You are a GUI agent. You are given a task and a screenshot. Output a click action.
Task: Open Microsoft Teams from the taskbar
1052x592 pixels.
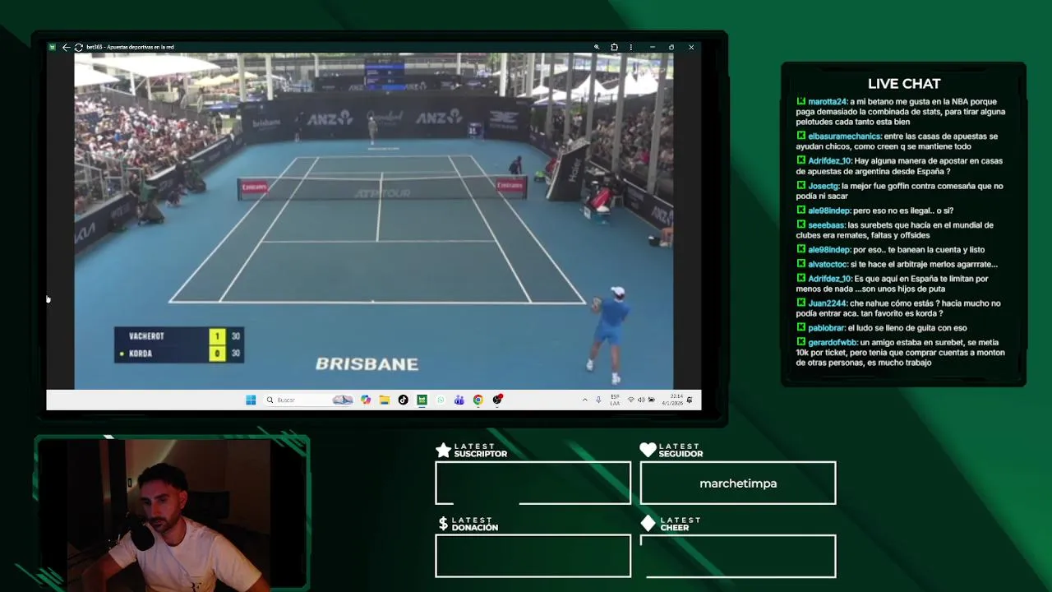[x=459, y=400]
